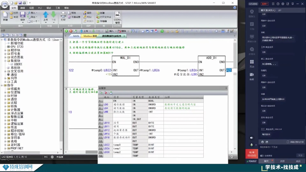Viewport: 306px width, 172px height.
Task: Click the blue Upload (上传) arrow in ribbon
Action: click(x=46, y=15)
